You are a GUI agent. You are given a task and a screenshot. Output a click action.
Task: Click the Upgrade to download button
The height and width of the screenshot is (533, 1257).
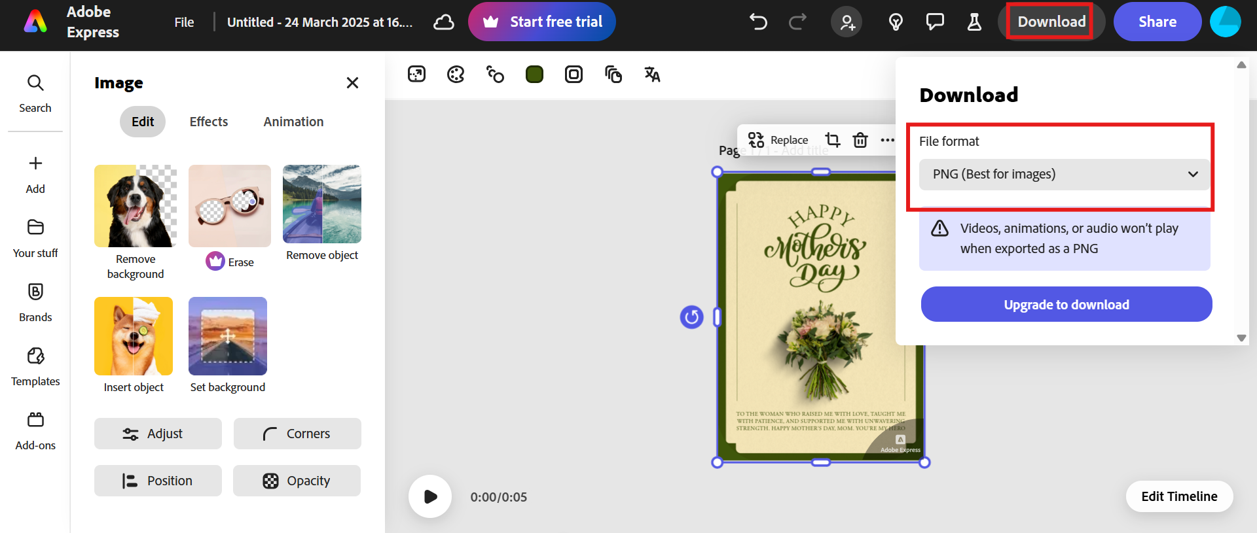click(x=1066, y=305)
